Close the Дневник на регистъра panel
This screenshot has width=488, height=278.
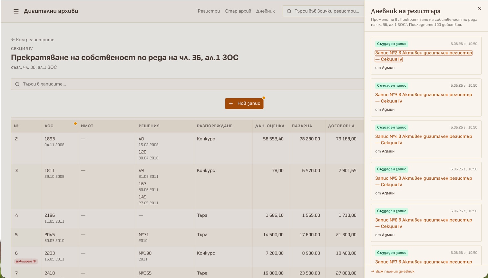480,9
